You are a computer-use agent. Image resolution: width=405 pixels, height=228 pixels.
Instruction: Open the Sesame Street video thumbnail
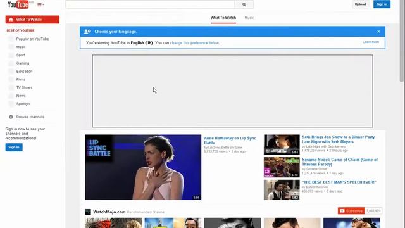point(282,167)
